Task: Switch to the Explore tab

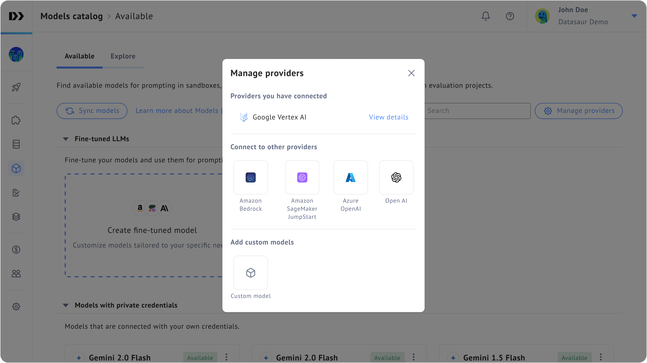Action: (x=123, y=56)
